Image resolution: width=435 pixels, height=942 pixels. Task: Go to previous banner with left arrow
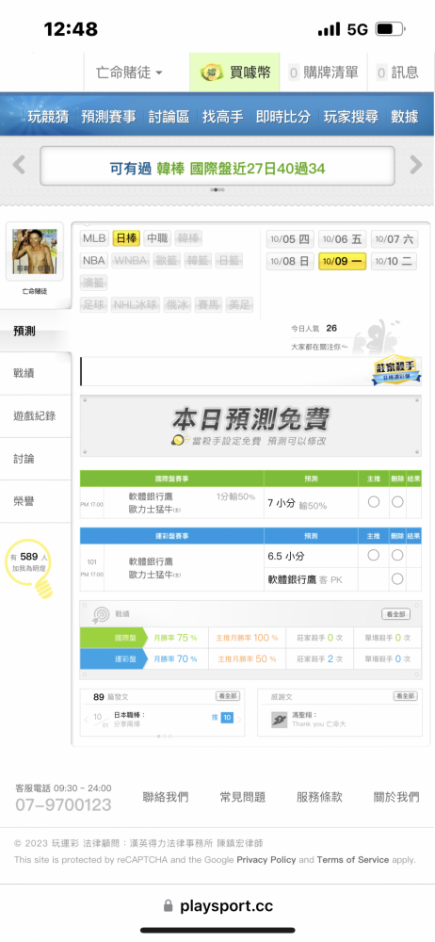point(19,165)
